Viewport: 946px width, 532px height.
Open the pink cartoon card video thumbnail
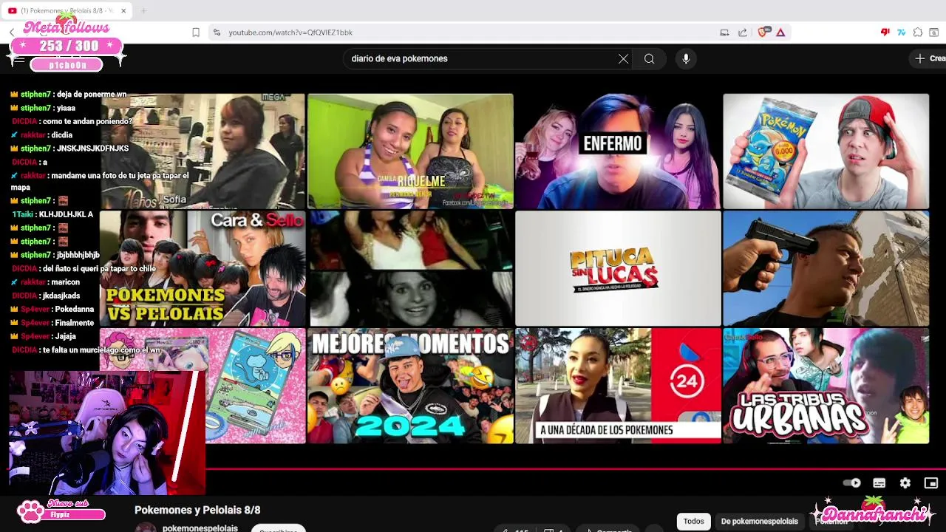pos(255,386)
